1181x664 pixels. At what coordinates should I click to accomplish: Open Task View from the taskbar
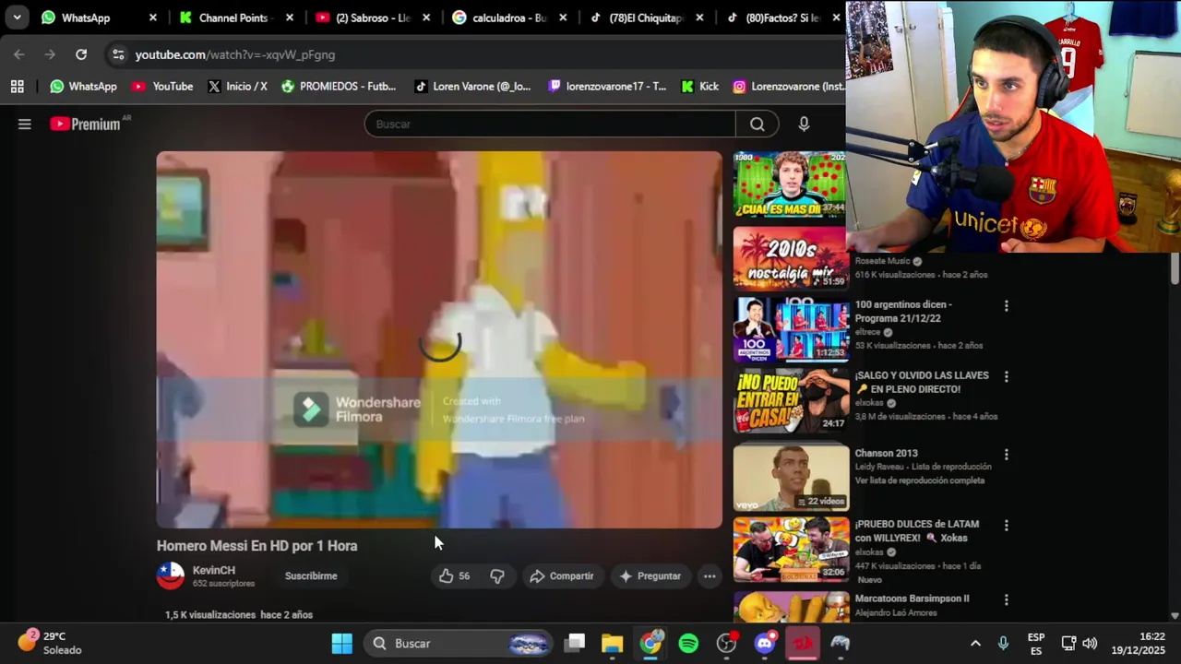coord(575,643)
